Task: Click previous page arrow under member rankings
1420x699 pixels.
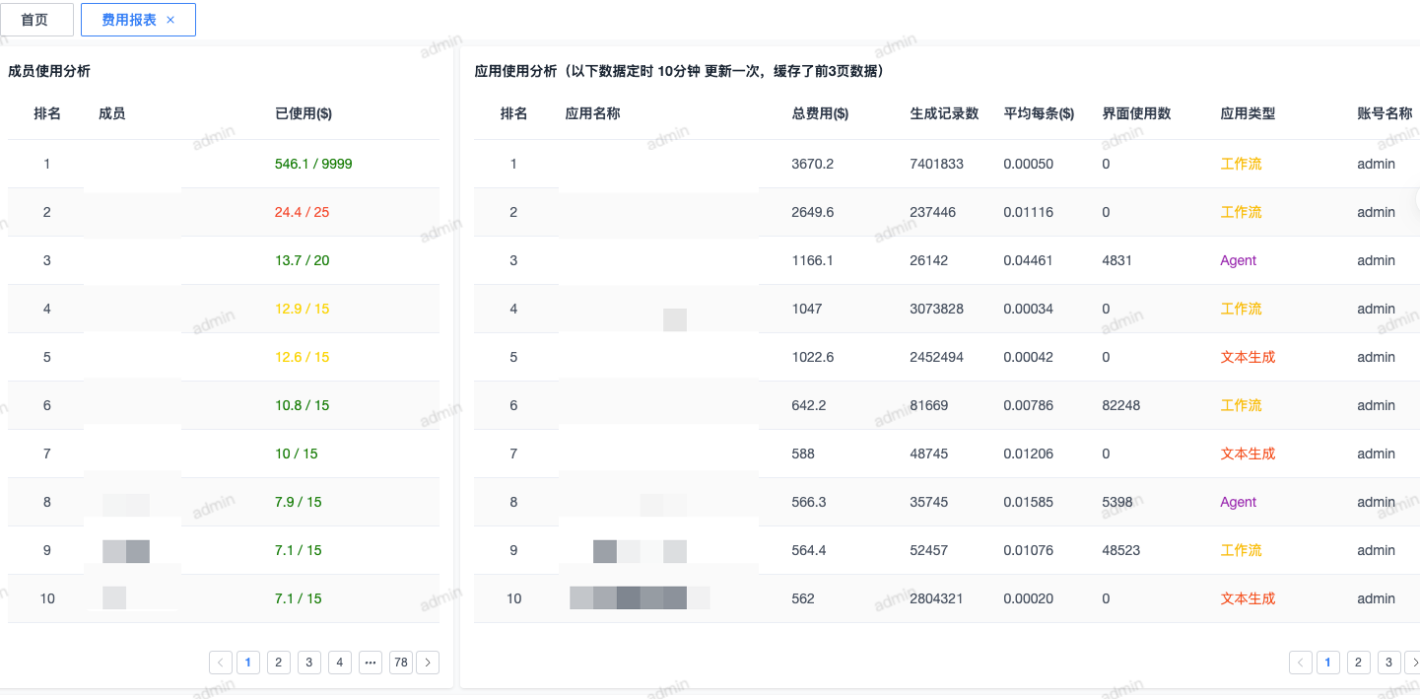Action: click(x=220, y=662)
